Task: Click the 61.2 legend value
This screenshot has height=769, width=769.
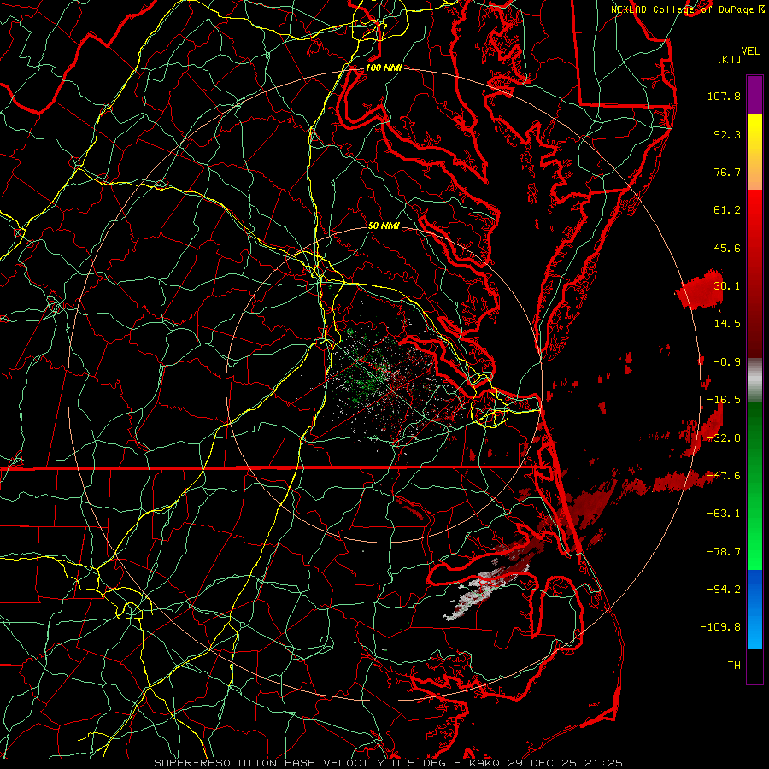Action: 727,210
